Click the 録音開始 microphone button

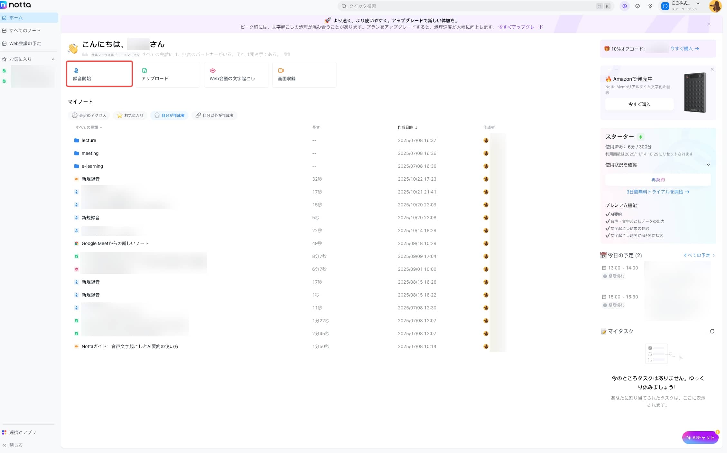coord(99,74)
